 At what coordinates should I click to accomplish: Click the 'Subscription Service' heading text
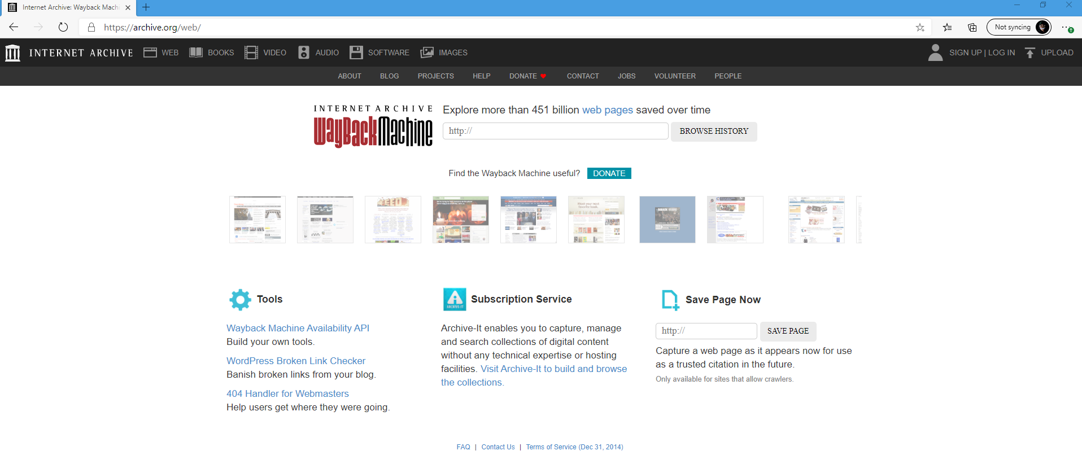(x=521, y=299)
